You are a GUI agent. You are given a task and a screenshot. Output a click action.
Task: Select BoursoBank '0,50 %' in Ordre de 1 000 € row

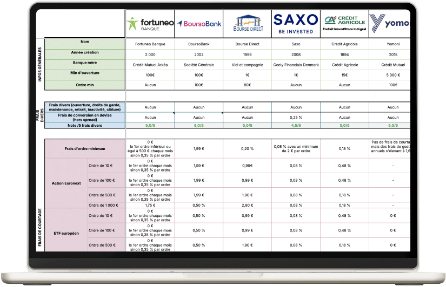click(x=199, y=205)
